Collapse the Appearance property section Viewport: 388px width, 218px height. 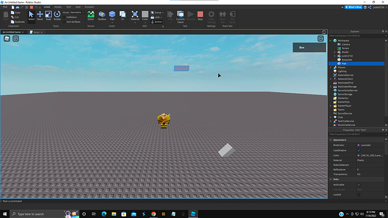tap(331, 140)
